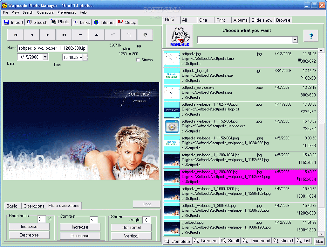Click the Contrast value field
Screen dimensions: 327x247
coord(94,220)
